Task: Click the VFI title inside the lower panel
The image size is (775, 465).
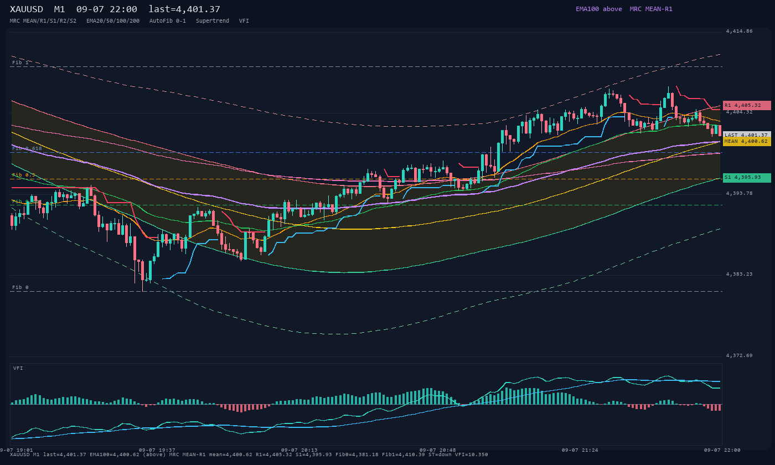Action: [18, 368]
